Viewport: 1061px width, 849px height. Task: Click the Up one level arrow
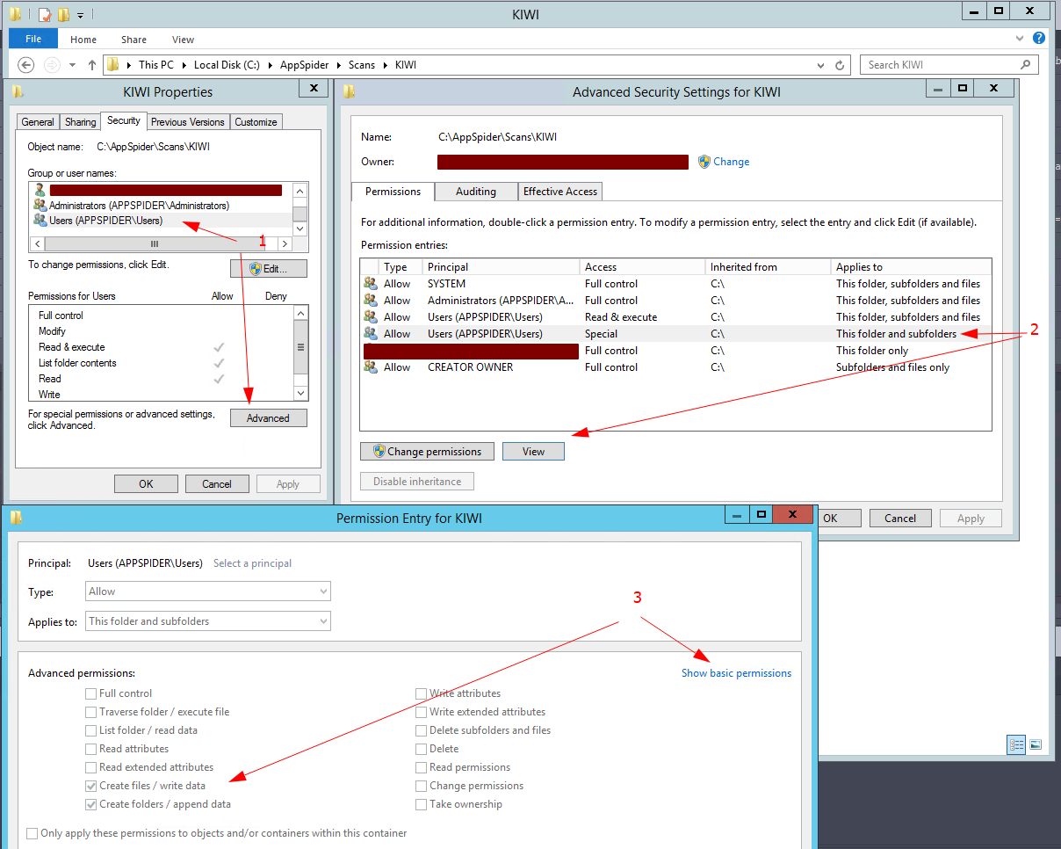coord(92,65)
